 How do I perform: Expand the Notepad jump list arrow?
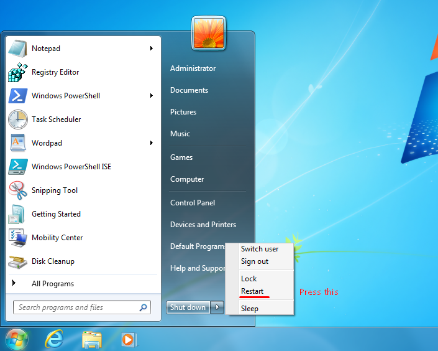coord(152,49)
